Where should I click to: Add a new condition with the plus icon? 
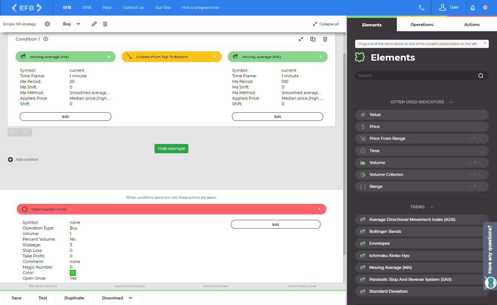[10, 159]
